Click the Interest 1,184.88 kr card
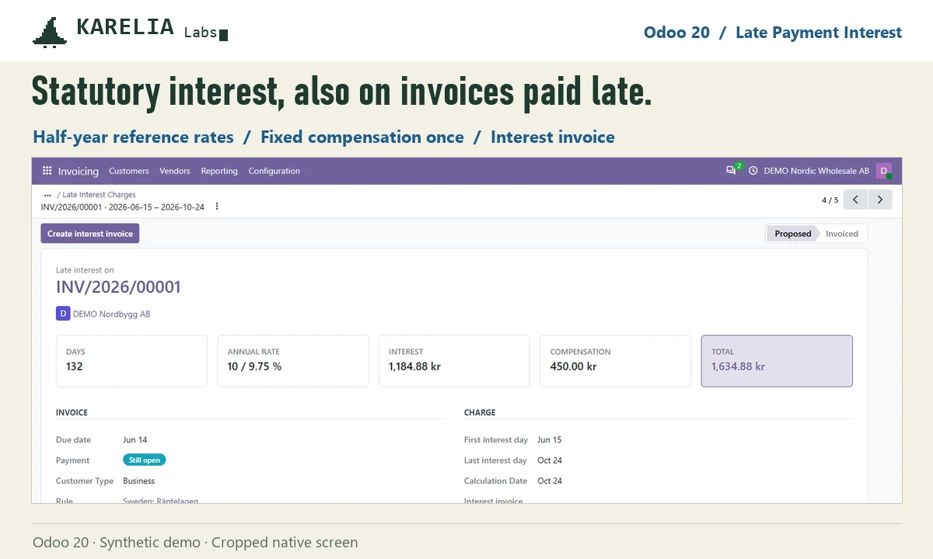The width and height of the screenshot is (933, 559). click(454, 361)
